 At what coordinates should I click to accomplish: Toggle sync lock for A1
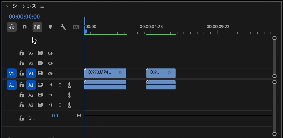(40, 85)
